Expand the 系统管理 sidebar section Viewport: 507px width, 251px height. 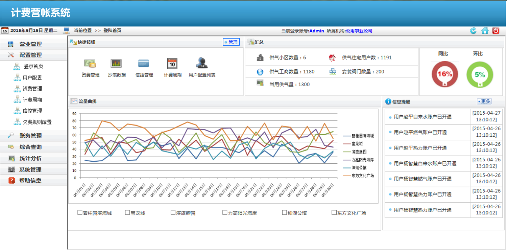click(33, 169)
